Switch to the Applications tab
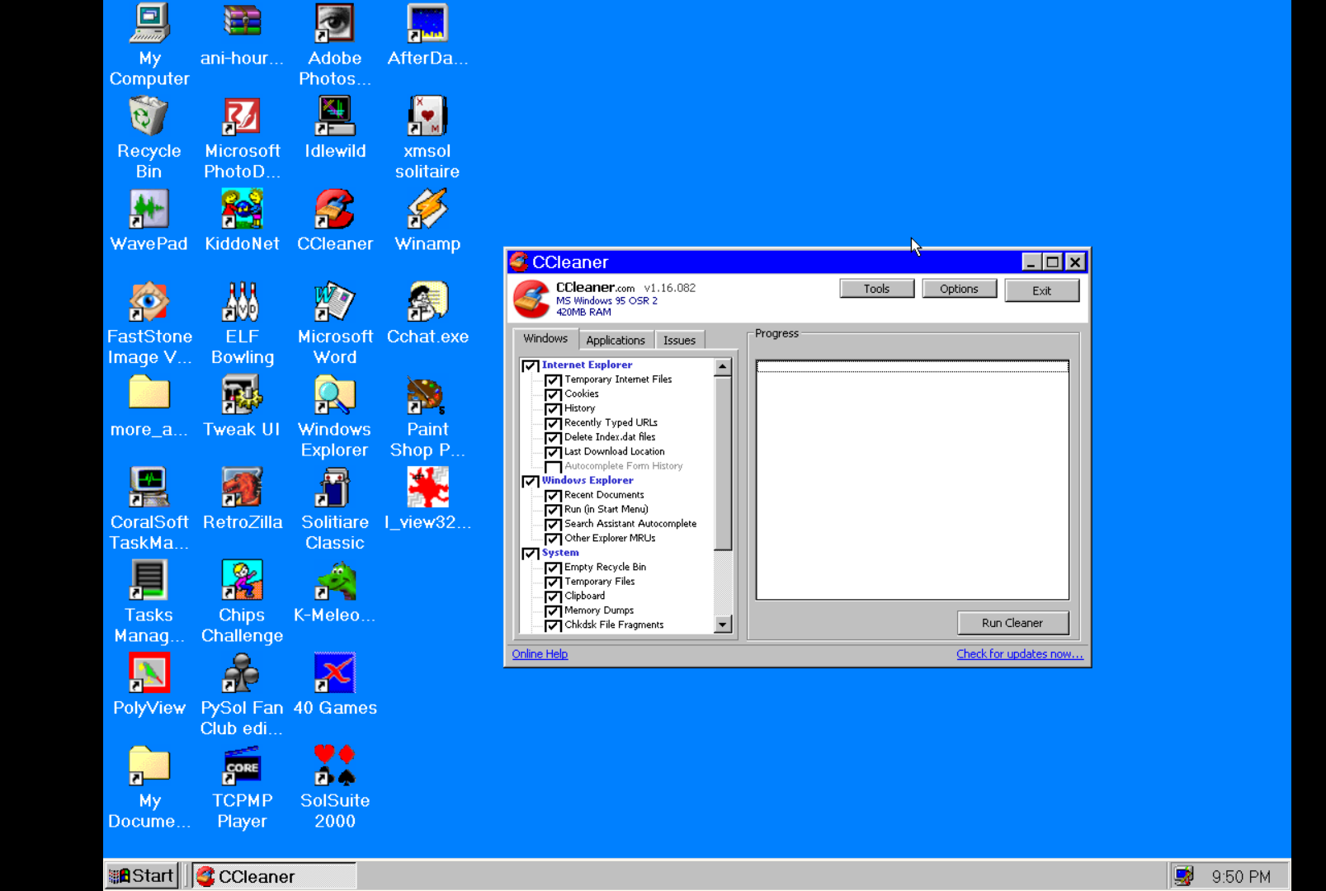 pyautogui.click(x=616, y=340)
